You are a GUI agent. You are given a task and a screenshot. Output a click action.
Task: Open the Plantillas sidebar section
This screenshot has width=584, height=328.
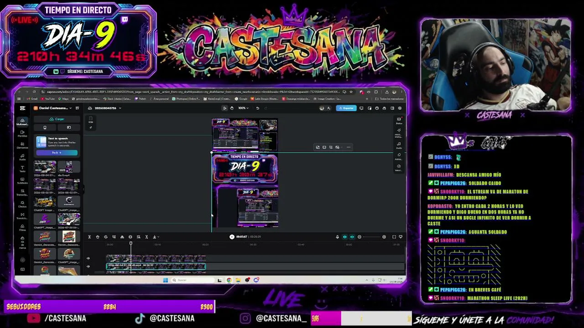[x=22, y=133]
